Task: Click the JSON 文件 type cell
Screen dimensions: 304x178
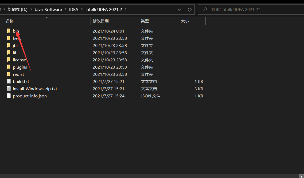Action: (150, 96)
